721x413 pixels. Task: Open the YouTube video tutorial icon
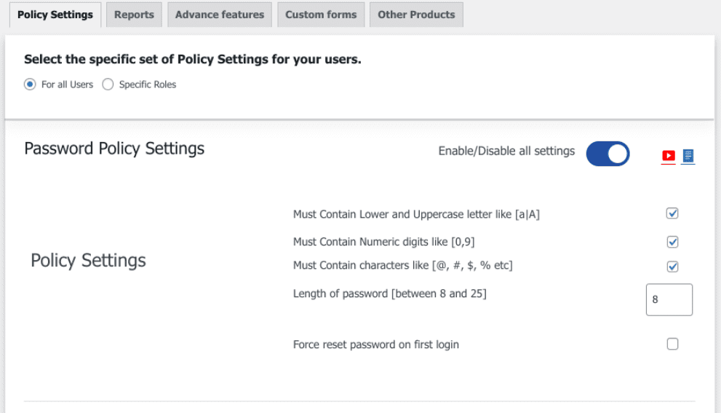coord(668,155)
